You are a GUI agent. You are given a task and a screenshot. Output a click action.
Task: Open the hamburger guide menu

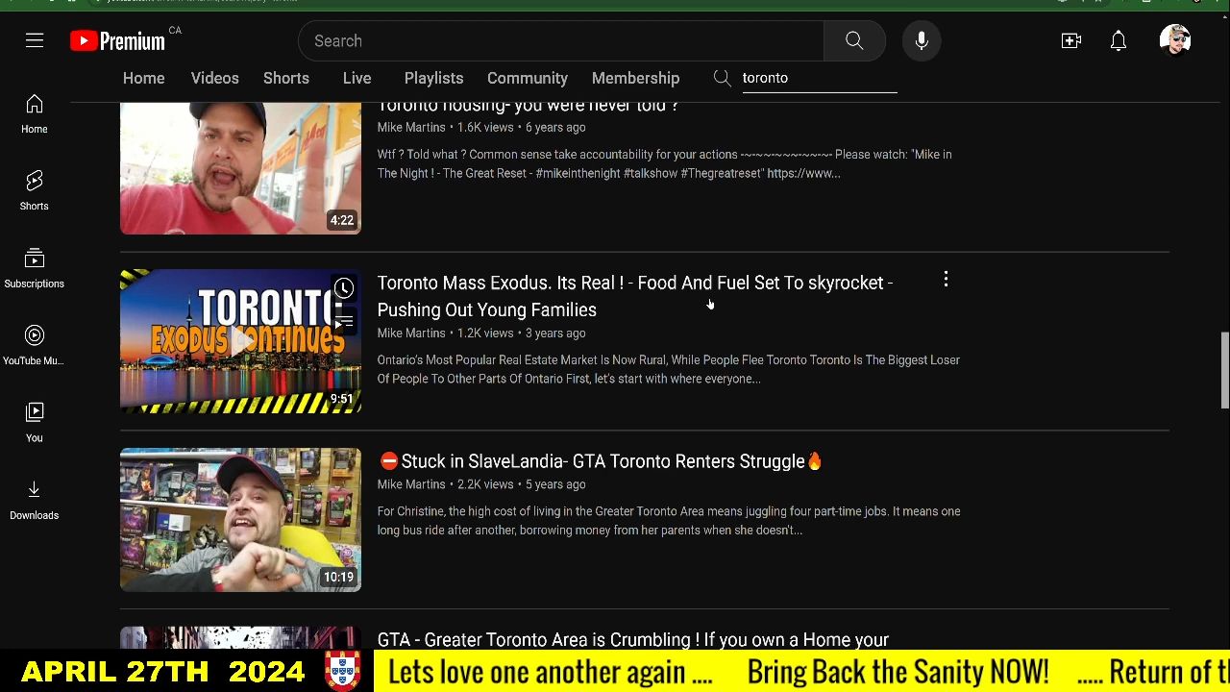(35, 40)
